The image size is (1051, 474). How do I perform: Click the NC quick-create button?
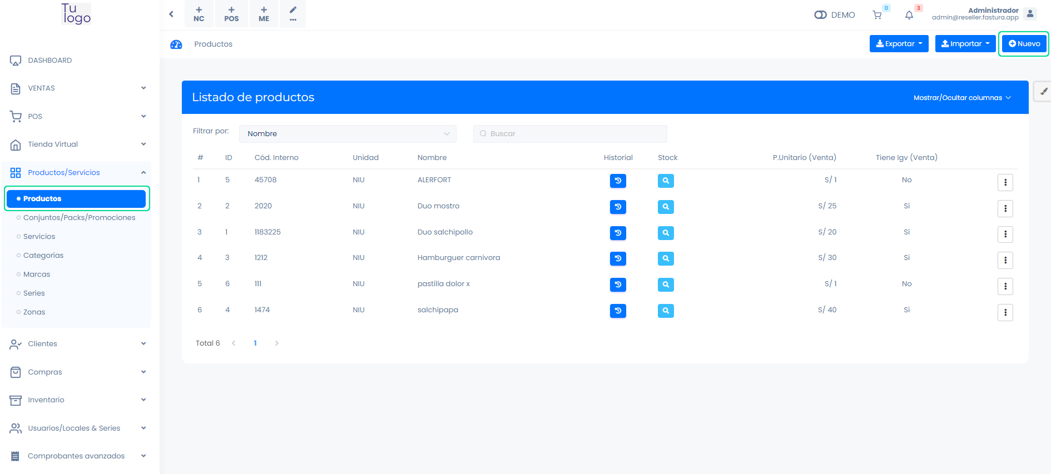pos(199,14)
